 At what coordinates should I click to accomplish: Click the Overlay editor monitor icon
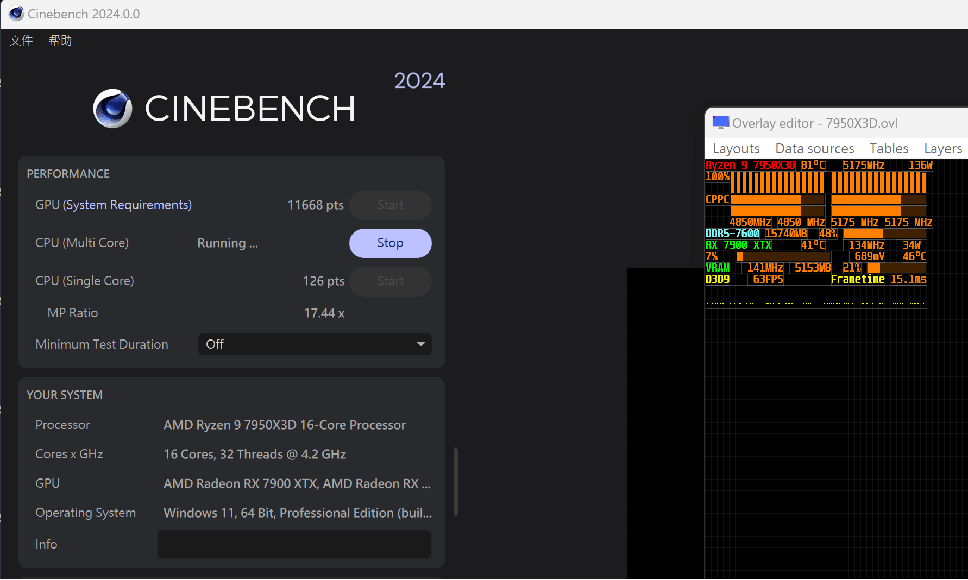720,123
